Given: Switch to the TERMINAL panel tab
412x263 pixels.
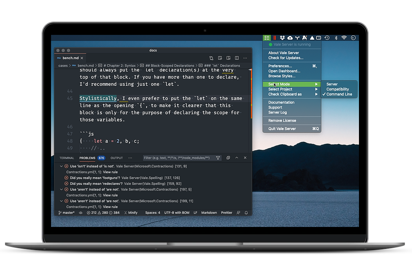Looking at the screenshot, I should (x=67, y=158).
